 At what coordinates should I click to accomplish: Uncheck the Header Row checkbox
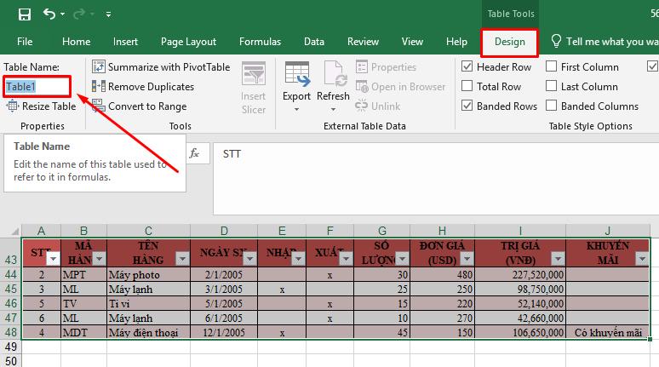tap(467, 67)
